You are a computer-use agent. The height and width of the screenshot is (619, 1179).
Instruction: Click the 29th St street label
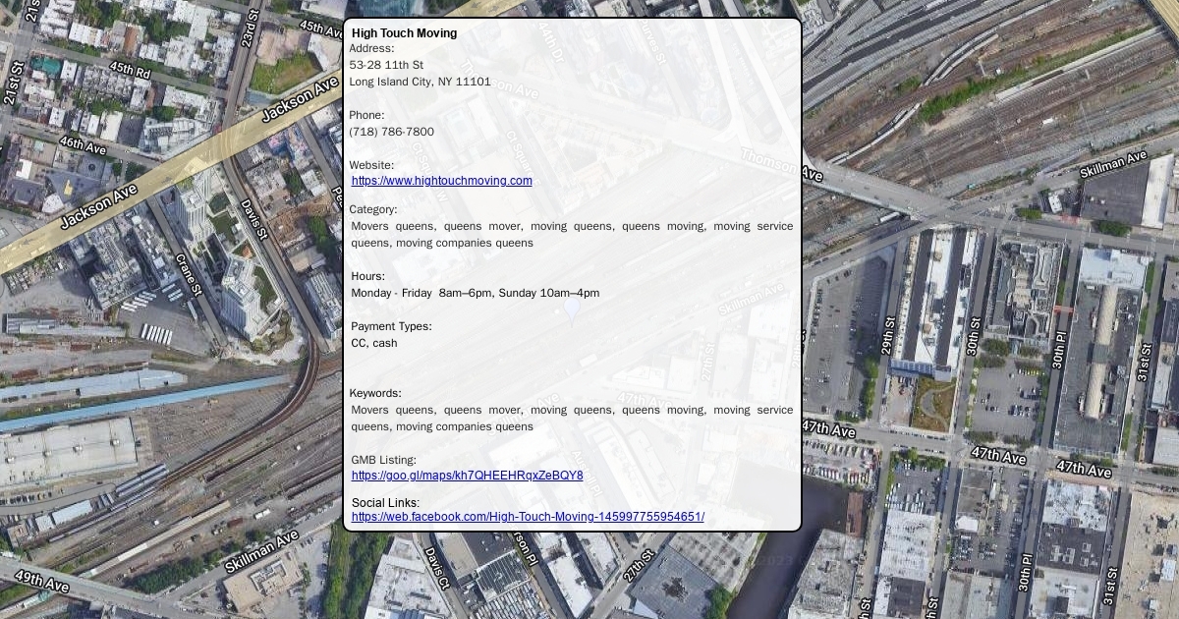coord(888,336)
